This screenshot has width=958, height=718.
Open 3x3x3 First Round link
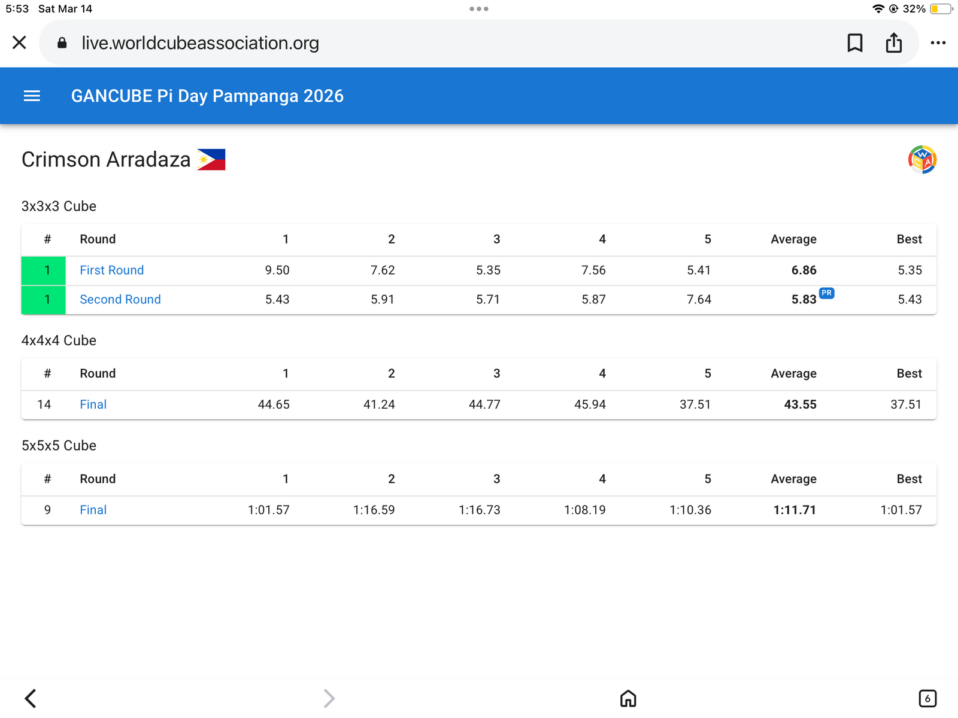click(112, 270)
